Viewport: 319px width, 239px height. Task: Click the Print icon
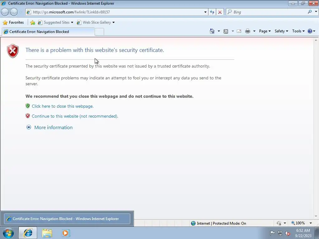pyautogui.click(x=248, y=31)
